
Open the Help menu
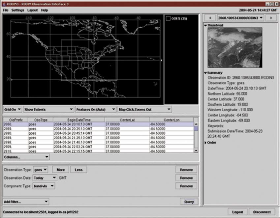45,10
